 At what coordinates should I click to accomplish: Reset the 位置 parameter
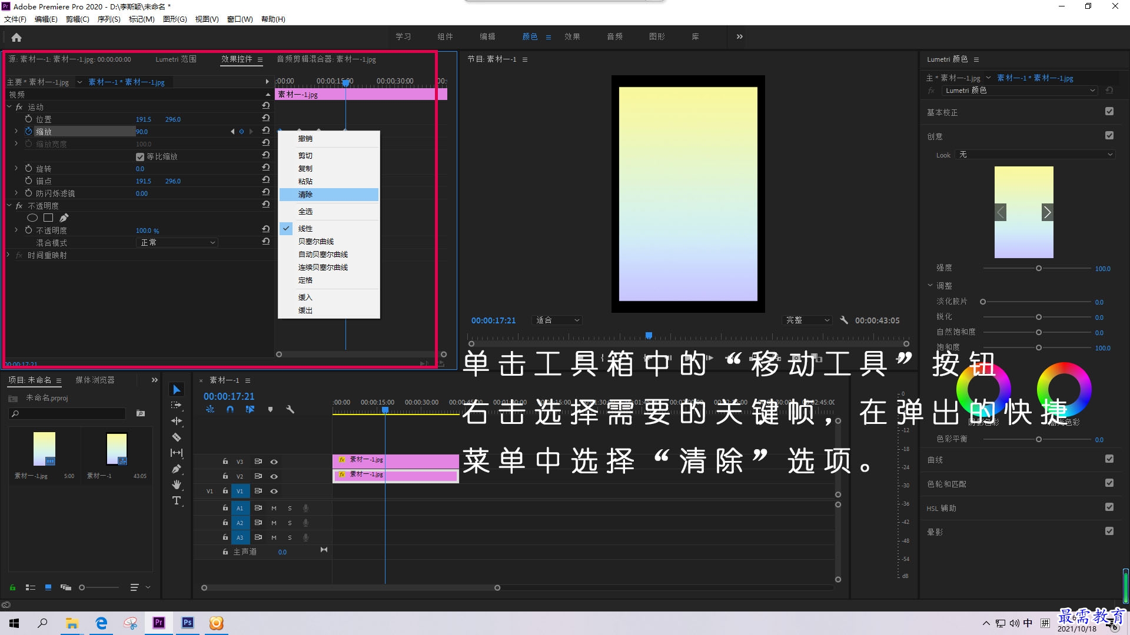tap(266, 118)
